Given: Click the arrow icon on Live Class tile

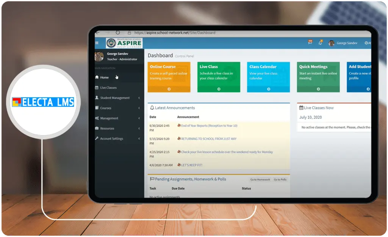Looking at the screenshot, I should pyautogui.click(x=219, y=89).
